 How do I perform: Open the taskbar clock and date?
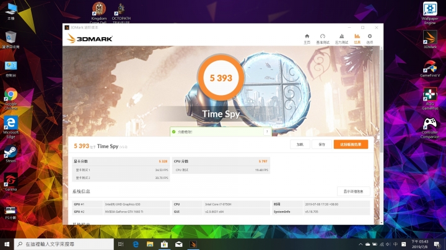click(x=420, y=244)
